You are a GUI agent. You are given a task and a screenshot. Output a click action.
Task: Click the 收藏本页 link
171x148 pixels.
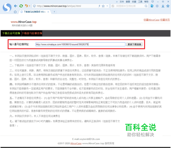coord(165,20)
